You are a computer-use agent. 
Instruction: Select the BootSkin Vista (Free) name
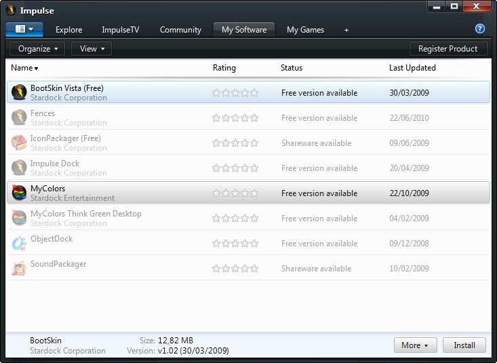(67, 88)
